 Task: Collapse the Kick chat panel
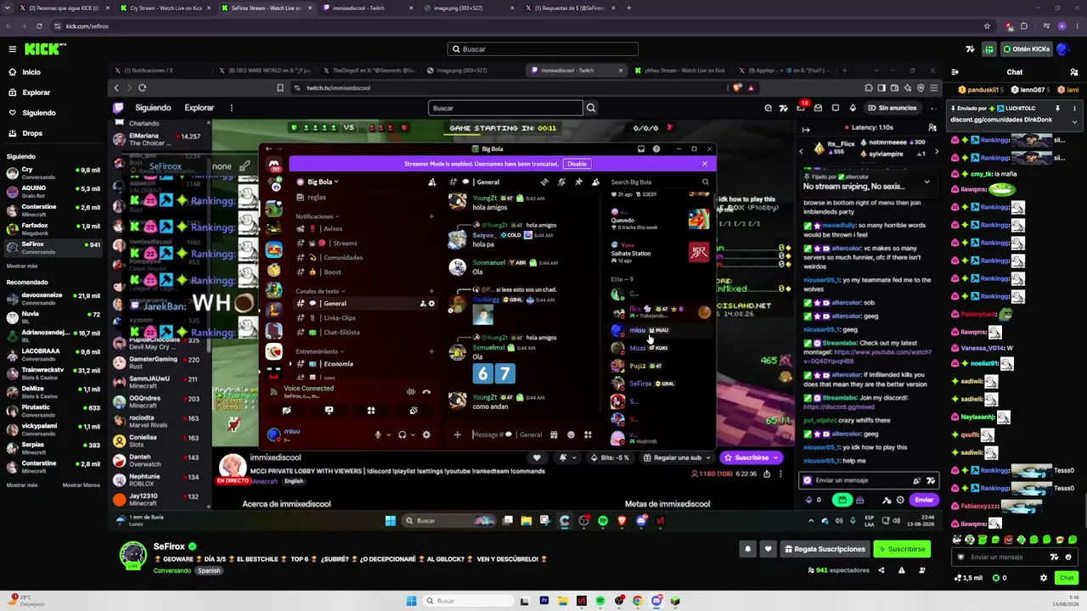point(955,72)
